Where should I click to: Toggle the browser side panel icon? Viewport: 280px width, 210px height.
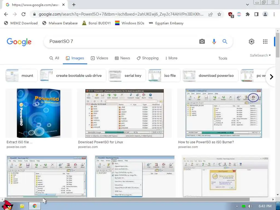[256, 14]
